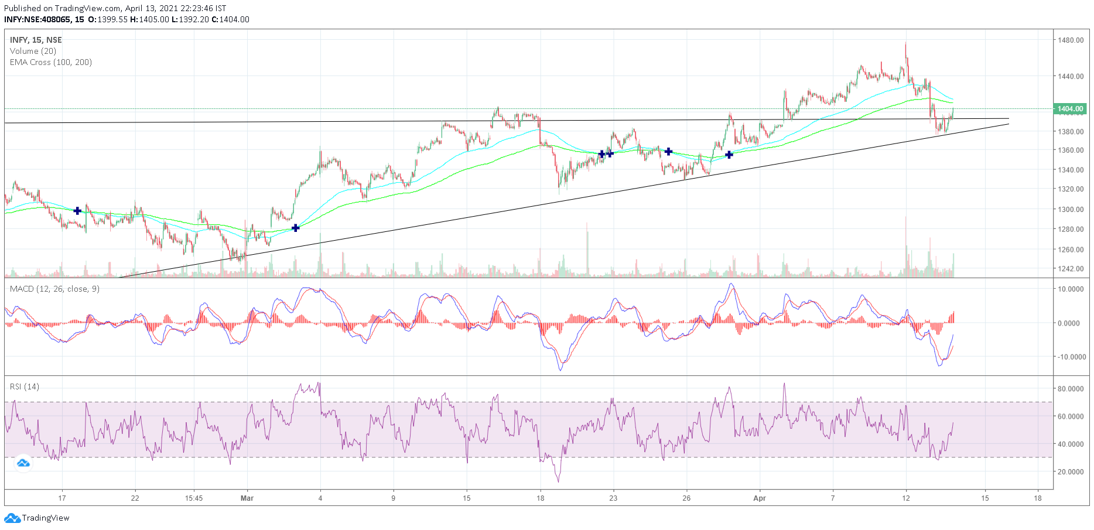Image resolution: width=1094 pixels, height=530 pixels.
Task: Click the EMA cross marker near the 26 date
Action: tap(668, 151)
